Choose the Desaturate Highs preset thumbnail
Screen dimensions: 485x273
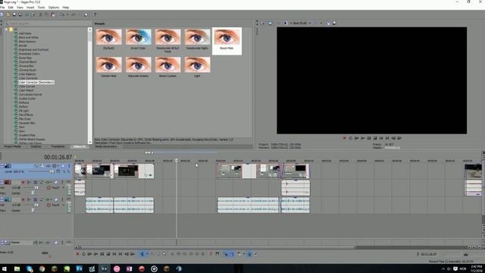tap(197, 37)
